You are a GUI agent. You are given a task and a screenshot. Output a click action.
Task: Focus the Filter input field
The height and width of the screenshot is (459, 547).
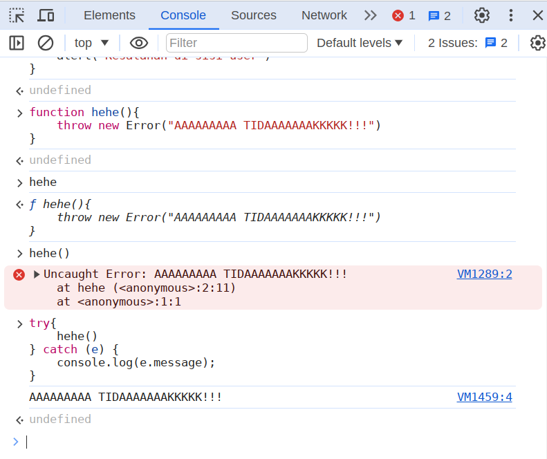pos(237,43)
